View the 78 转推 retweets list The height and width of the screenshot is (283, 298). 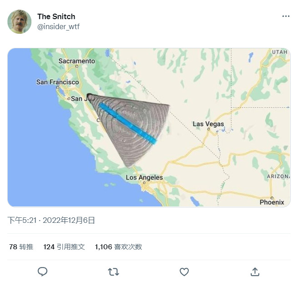click(x=21, y=247)
